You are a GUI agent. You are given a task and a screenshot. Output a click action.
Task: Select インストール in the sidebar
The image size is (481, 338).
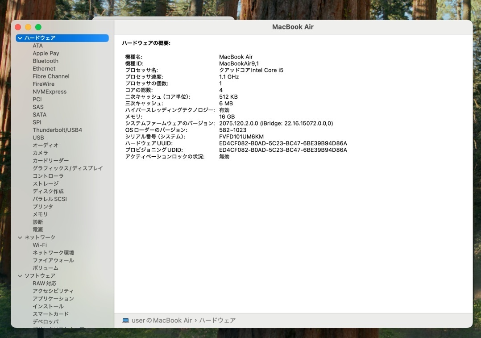click(x=48, y=306)
